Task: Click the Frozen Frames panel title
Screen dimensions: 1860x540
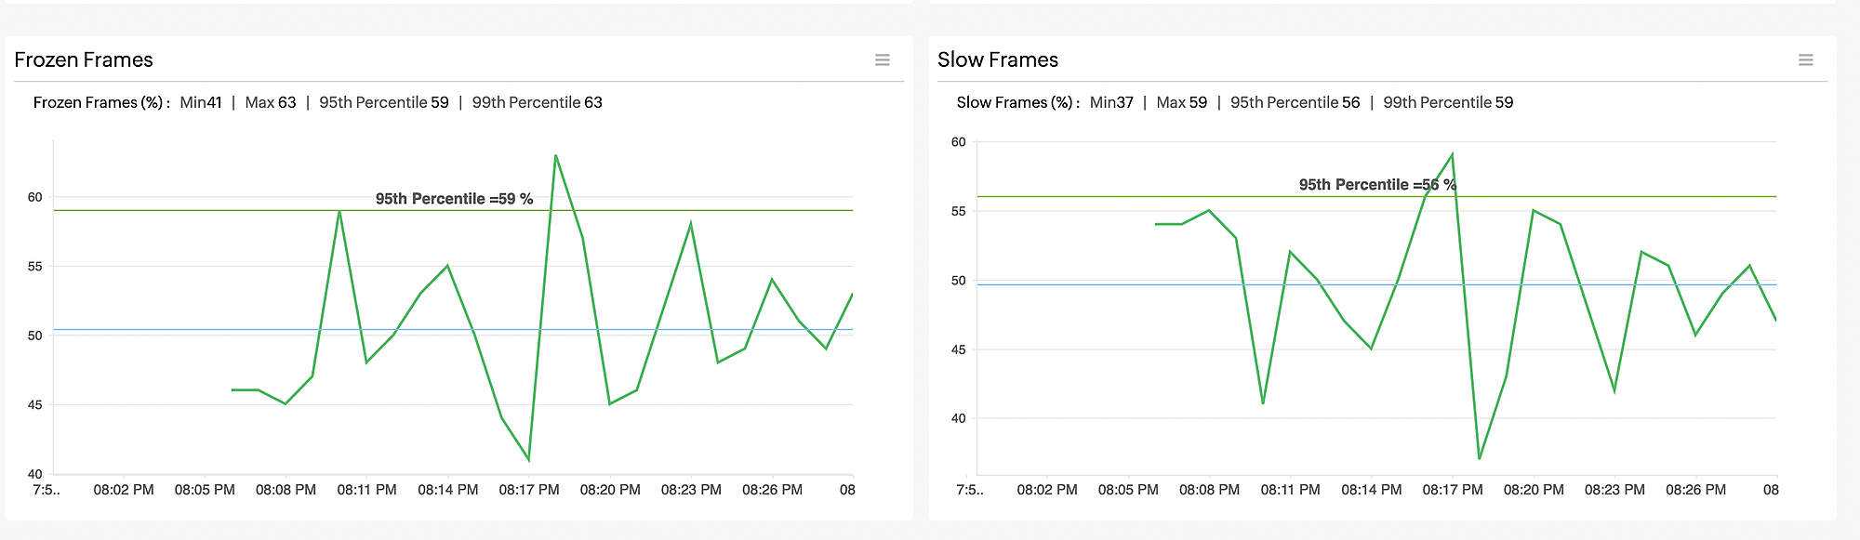Action: 84,60
